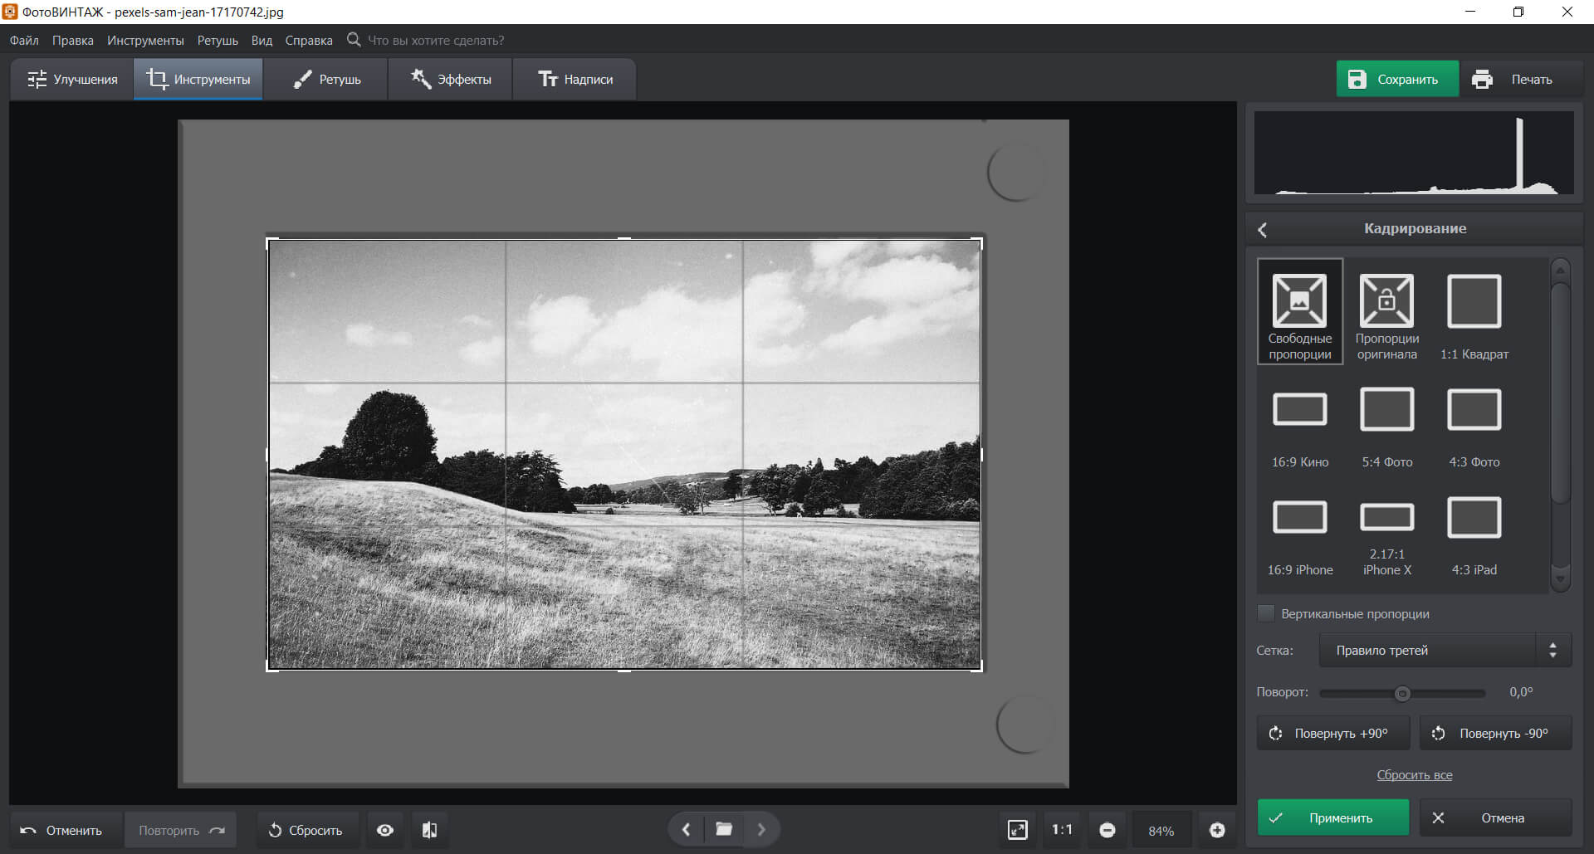
Task: Apply the crop with Применить
Action: (1332, 818)
